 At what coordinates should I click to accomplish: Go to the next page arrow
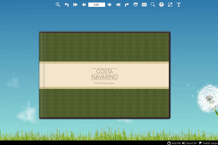tap(109, 5)
